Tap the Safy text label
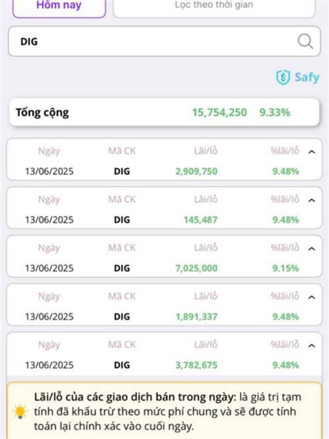This screenshot has height=439, width=329. [307, 77]
